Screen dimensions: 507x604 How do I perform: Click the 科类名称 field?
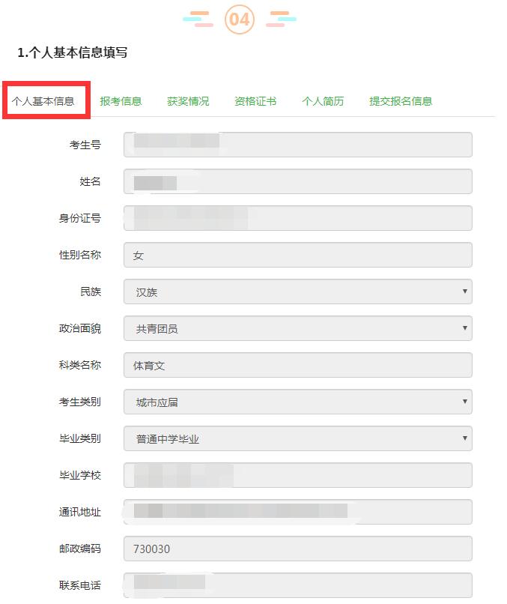(297, 365)
